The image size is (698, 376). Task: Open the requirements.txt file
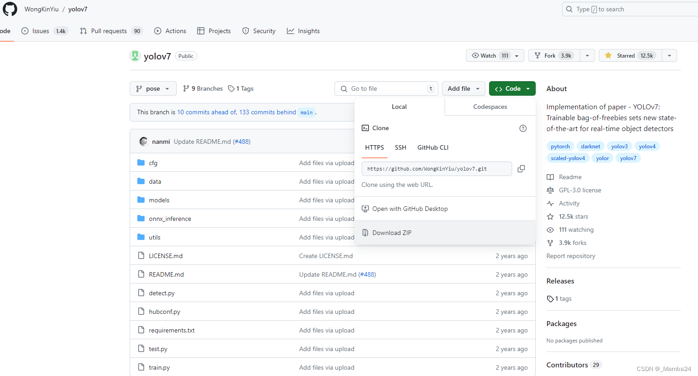click(x=172, y=330)
